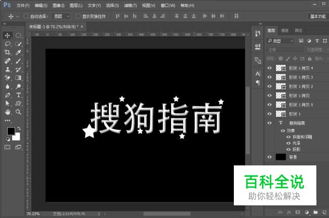Screen dimensions: 329x218
Task: Select the Clone Stamp tool
Action: pos(8,69)
